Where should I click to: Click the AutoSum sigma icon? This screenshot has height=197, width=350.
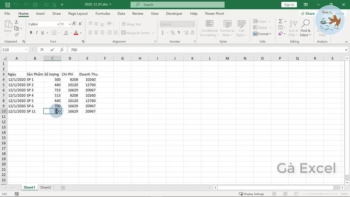pyautogui.click(x=281, y=21)
